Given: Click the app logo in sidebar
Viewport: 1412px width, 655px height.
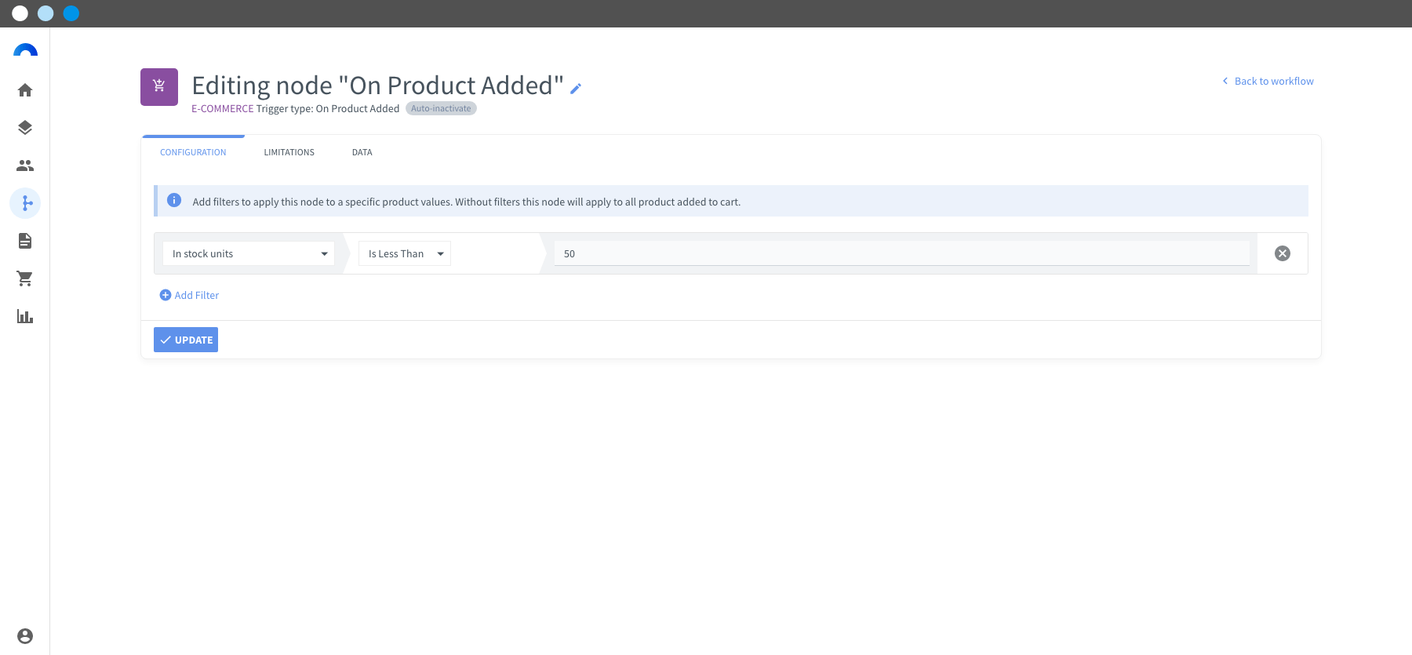Looking at the screenshot, I should click(x=25, y=51).
